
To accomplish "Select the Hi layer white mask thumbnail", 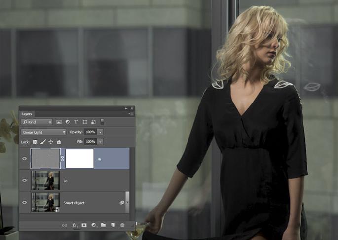I will pyautogui.click(x=79, y=159).
